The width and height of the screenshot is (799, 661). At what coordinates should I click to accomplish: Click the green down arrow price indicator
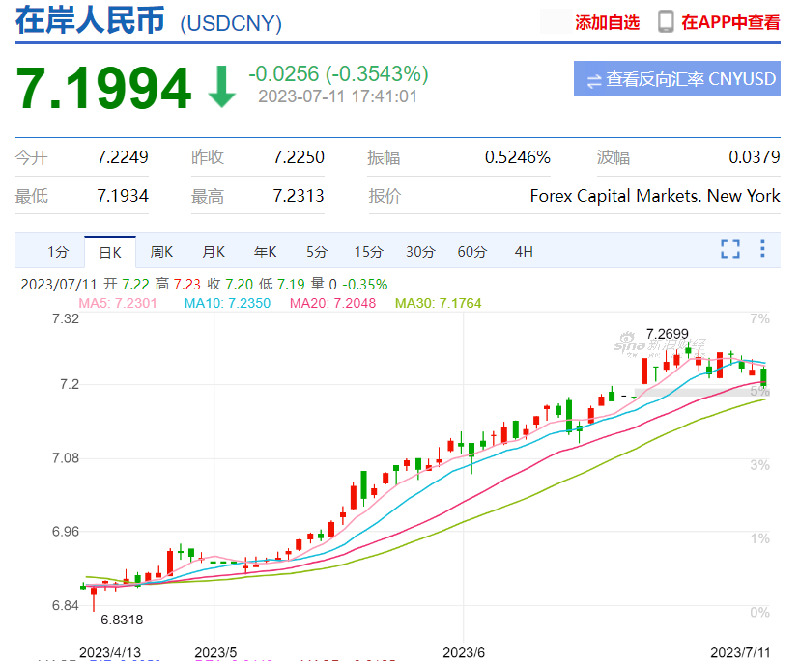click(x=222, y=87)
